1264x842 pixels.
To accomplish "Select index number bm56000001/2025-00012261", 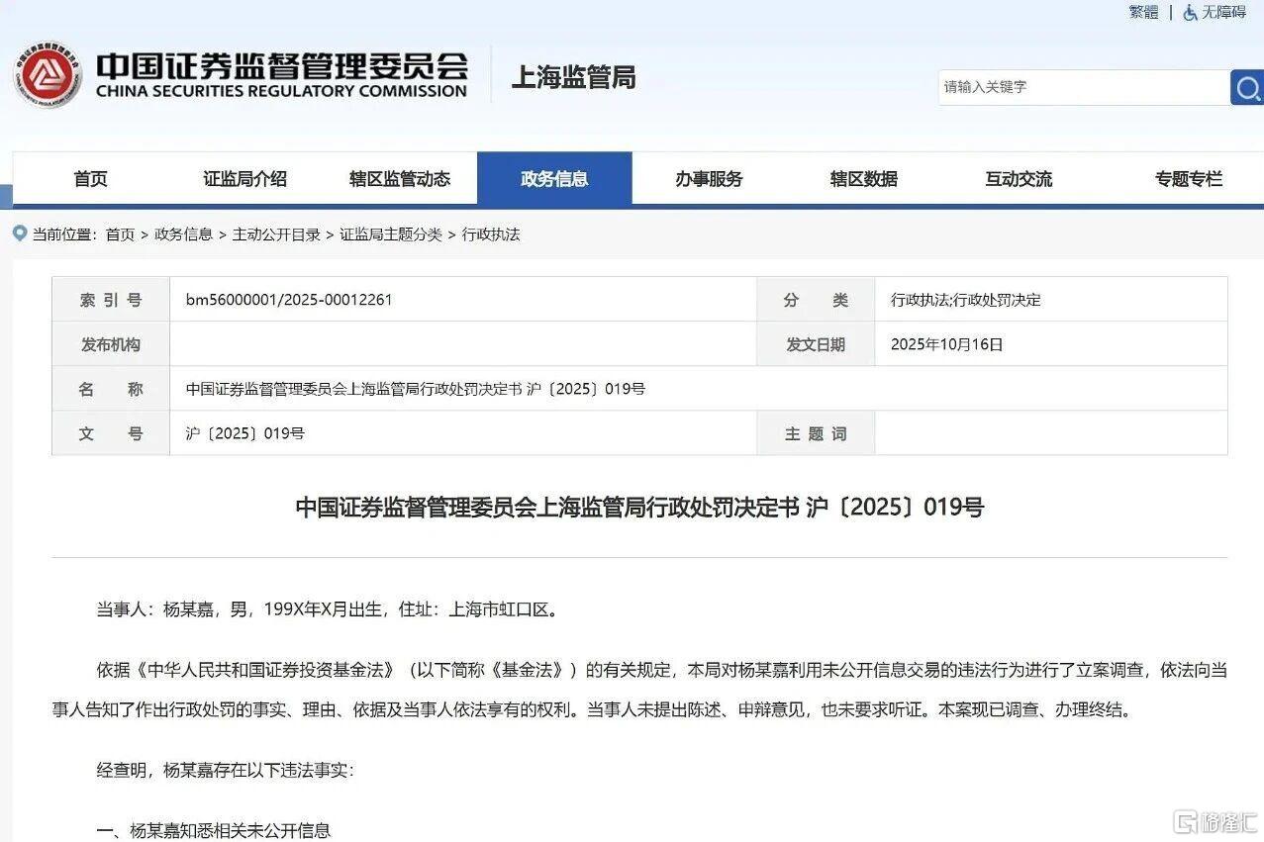I will coord(289,299).
